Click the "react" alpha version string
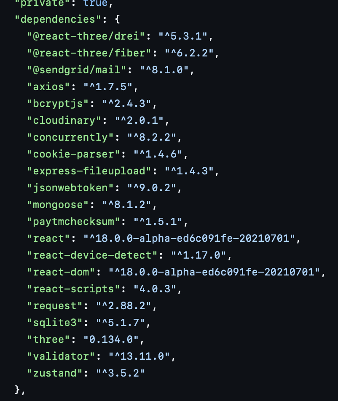 [189, 238]
